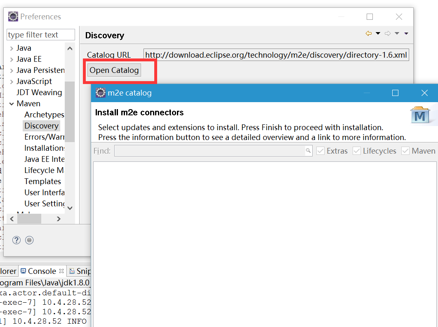438x327 pixels.
Task: Select Java item in preferences tree
Action: pyautogui.click(x=24, y=48)
